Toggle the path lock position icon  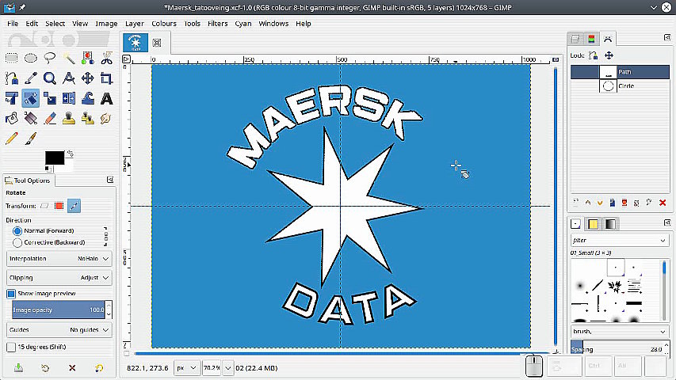[x=609, y=55]
